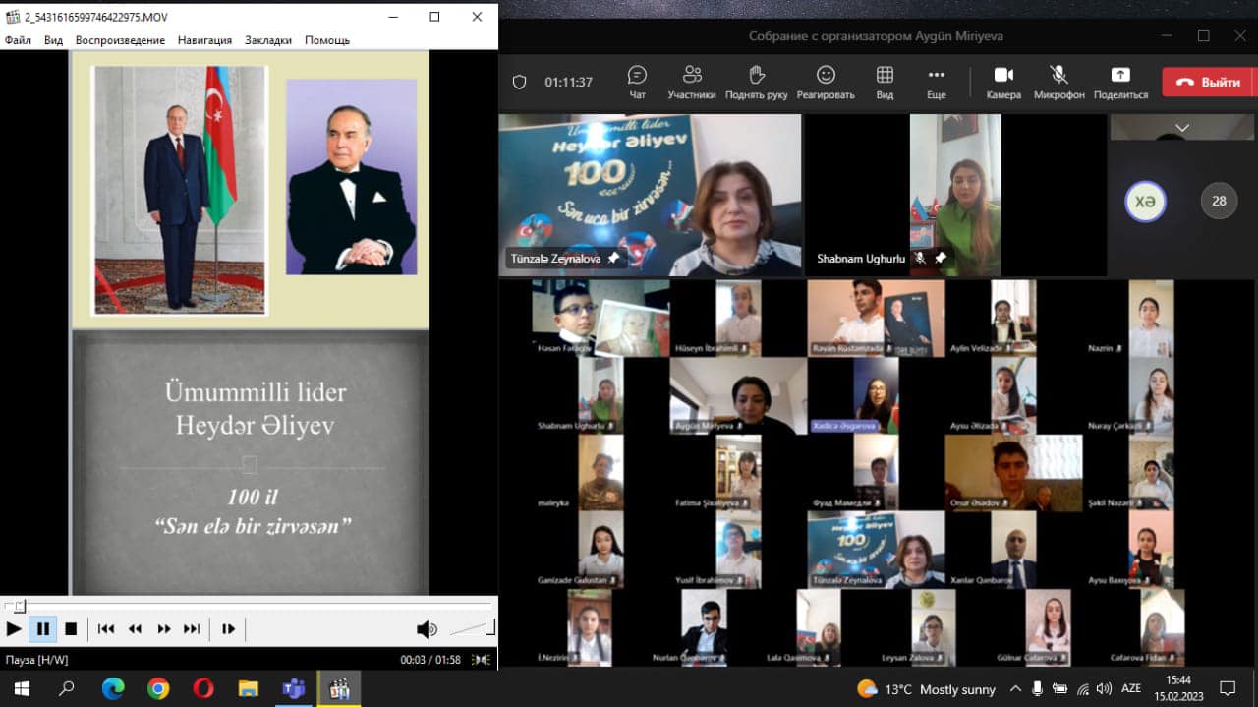
Task: Open the Файл menu
Action: click(18, 40)
